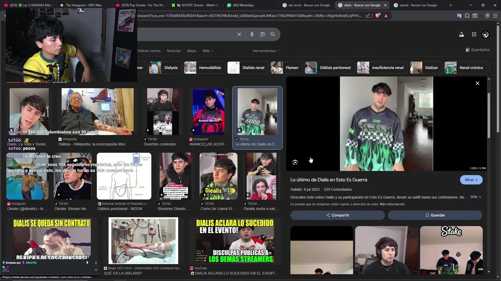
Task: Click the Mirar button
Action: (x=471, y=180)
